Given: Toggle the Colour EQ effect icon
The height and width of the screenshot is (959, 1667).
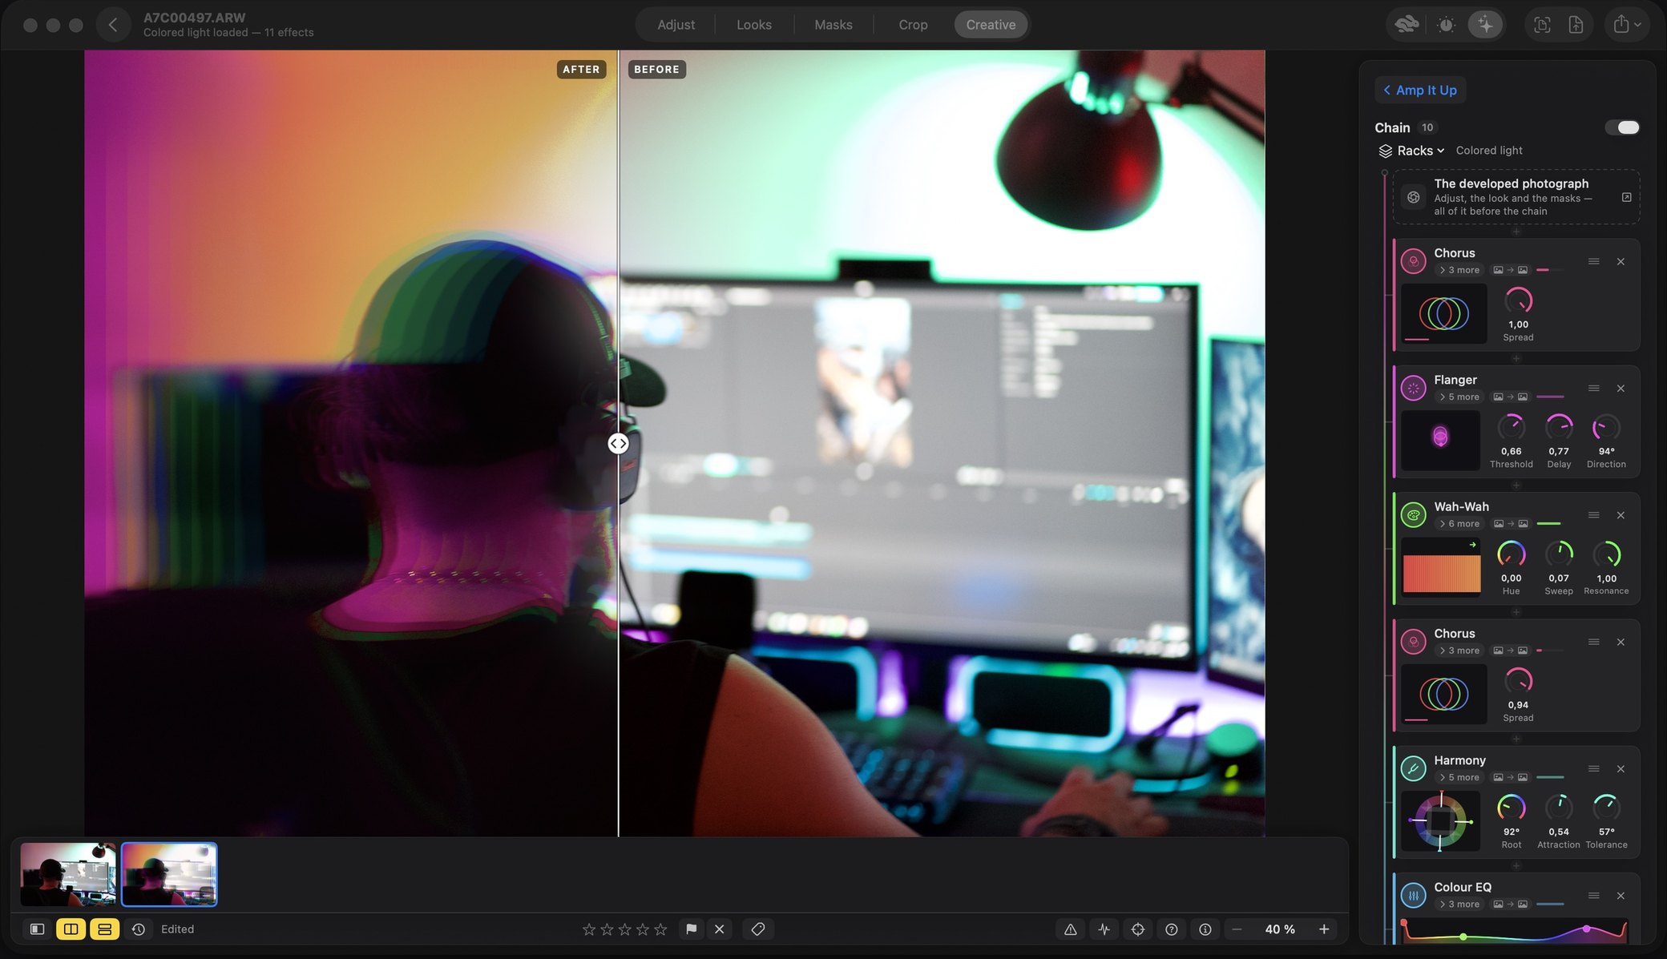Looking at the screenshot, I should [1414, 896].
